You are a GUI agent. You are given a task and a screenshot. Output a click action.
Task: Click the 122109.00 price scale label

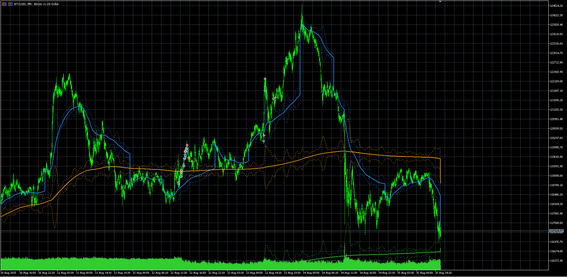(556, 81)
